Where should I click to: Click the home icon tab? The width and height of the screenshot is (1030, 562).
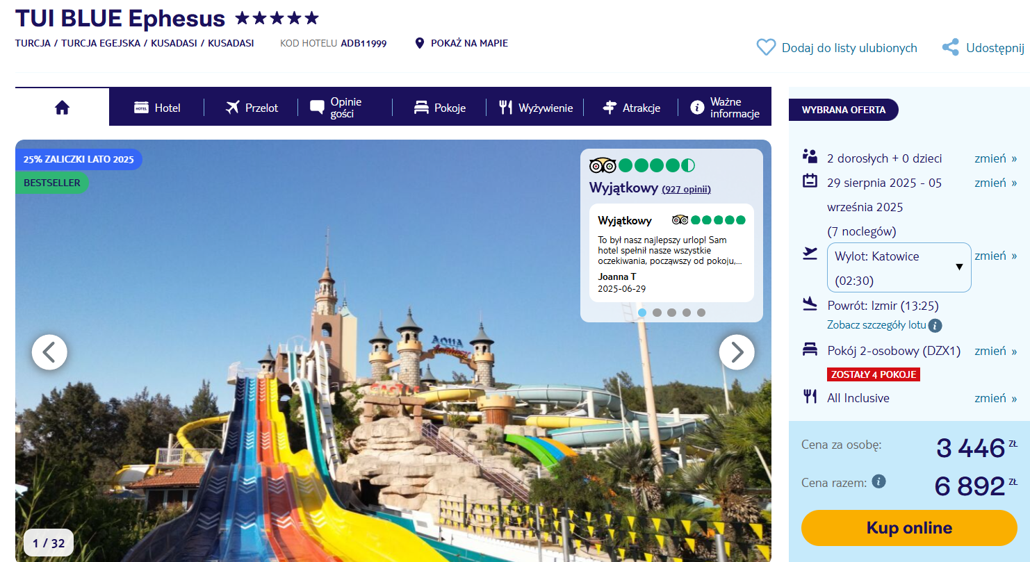coord(63,107)
